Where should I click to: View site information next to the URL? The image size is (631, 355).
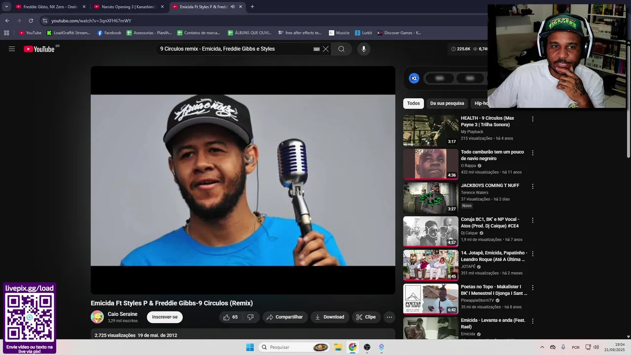click(x=45, y=21)
